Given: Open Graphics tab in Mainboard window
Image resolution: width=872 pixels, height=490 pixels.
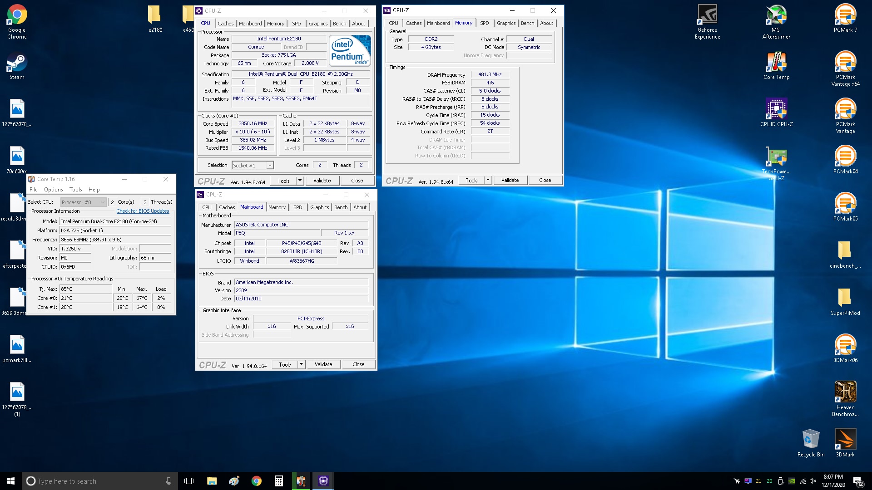Looking at the screenshot, I should pyautogui.click(x=320, y=207).
